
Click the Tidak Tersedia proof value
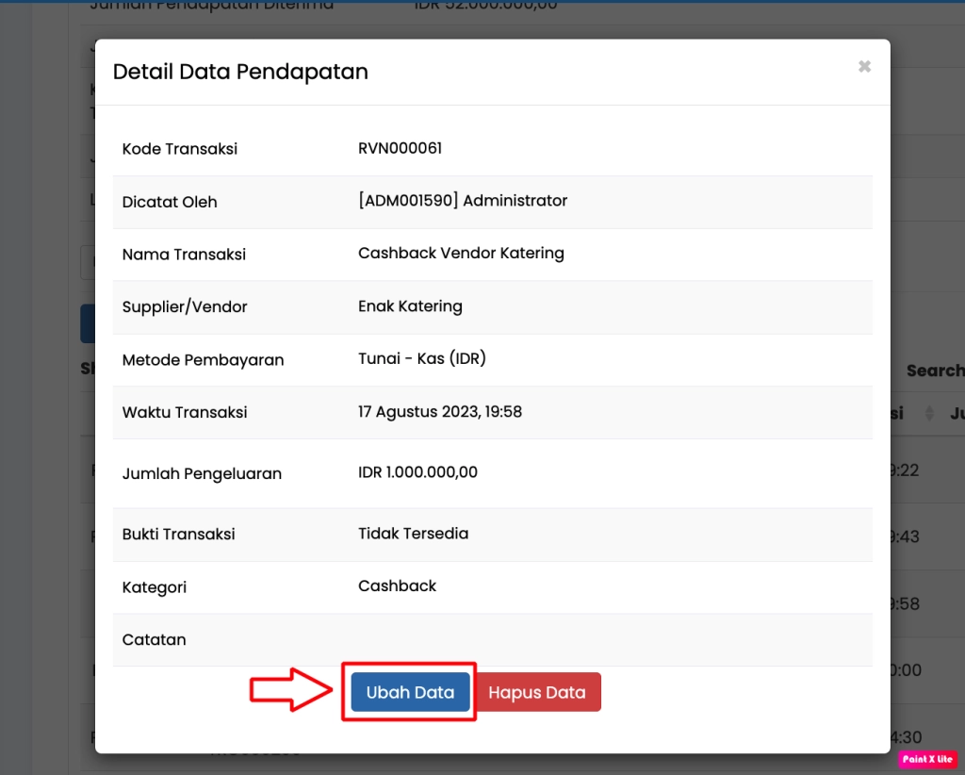click(413, 534)
